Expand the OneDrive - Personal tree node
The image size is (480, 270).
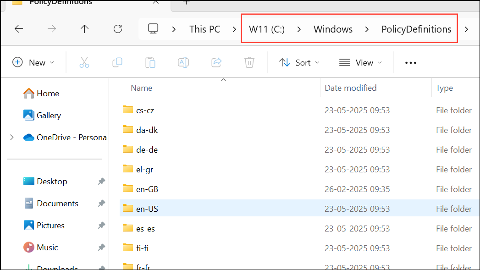pos(12,138)
